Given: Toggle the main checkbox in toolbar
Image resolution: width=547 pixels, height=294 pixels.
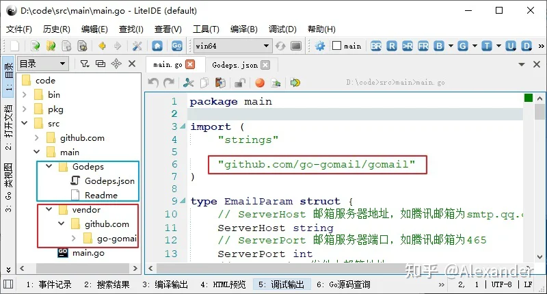Looking at the screenshot, I should tap(336, 46).
